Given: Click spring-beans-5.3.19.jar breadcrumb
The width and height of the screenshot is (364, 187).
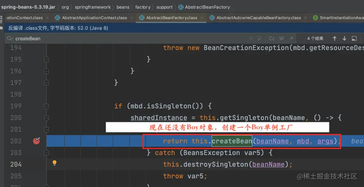Looking at the screenshot, I should (x=28, y=7).
